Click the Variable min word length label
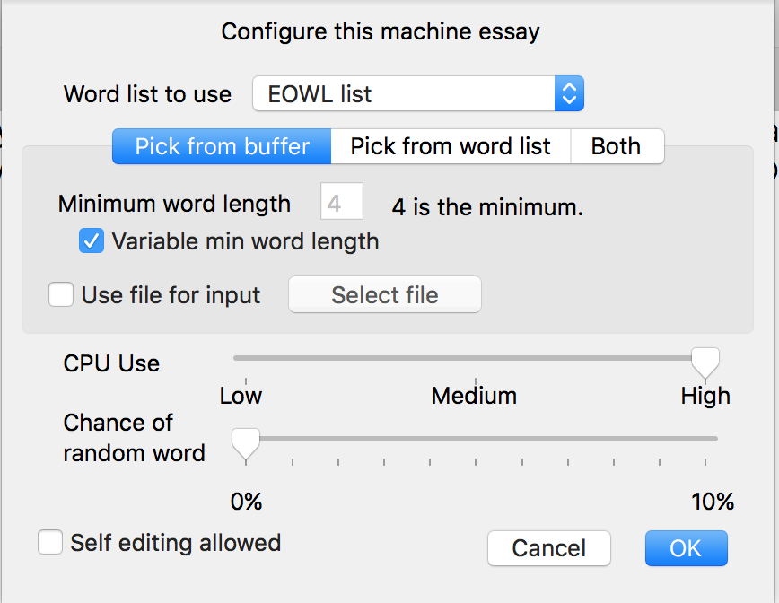This screenshot has width=779, height=603. tap(245, 242)
